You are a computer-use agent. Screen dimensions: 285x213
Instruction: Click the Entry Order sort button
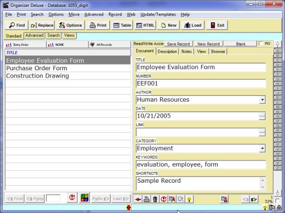coord(25,45)
